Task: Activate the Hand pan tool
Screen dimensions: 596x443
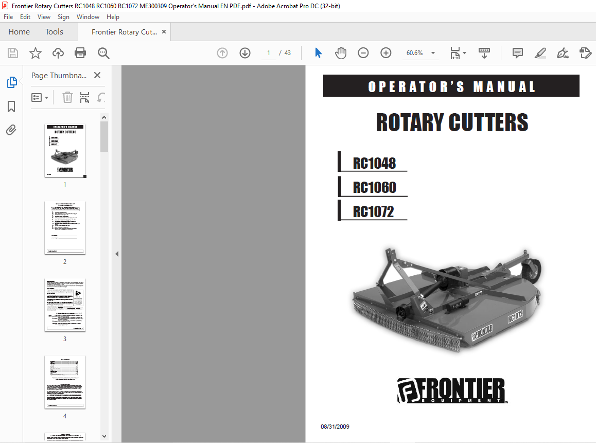Action: [341, 53]
